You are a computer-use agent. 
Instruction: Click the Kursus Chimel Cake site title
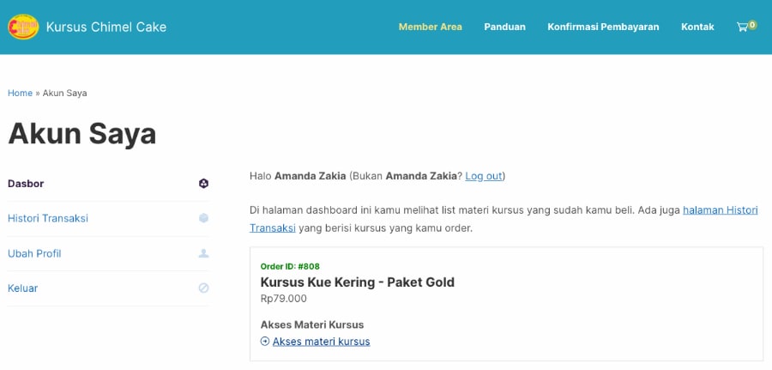coord(106,27)
